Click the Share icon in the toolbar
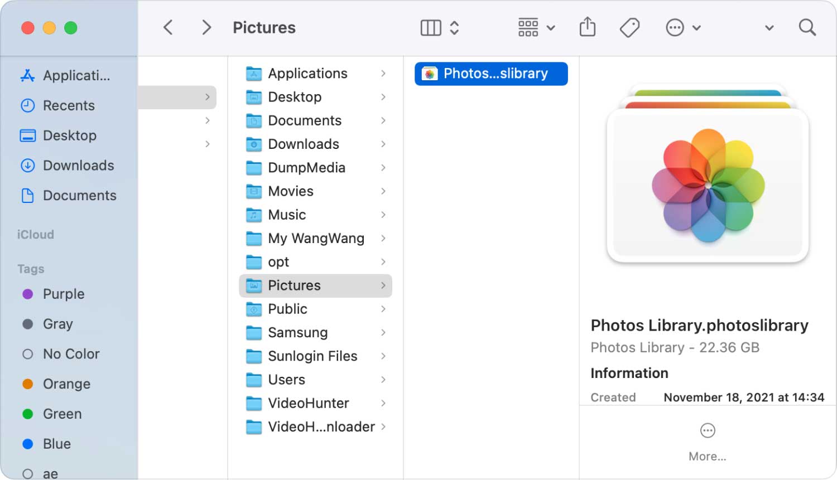Viewport: 837px width, 480px height. click(587, 27)
